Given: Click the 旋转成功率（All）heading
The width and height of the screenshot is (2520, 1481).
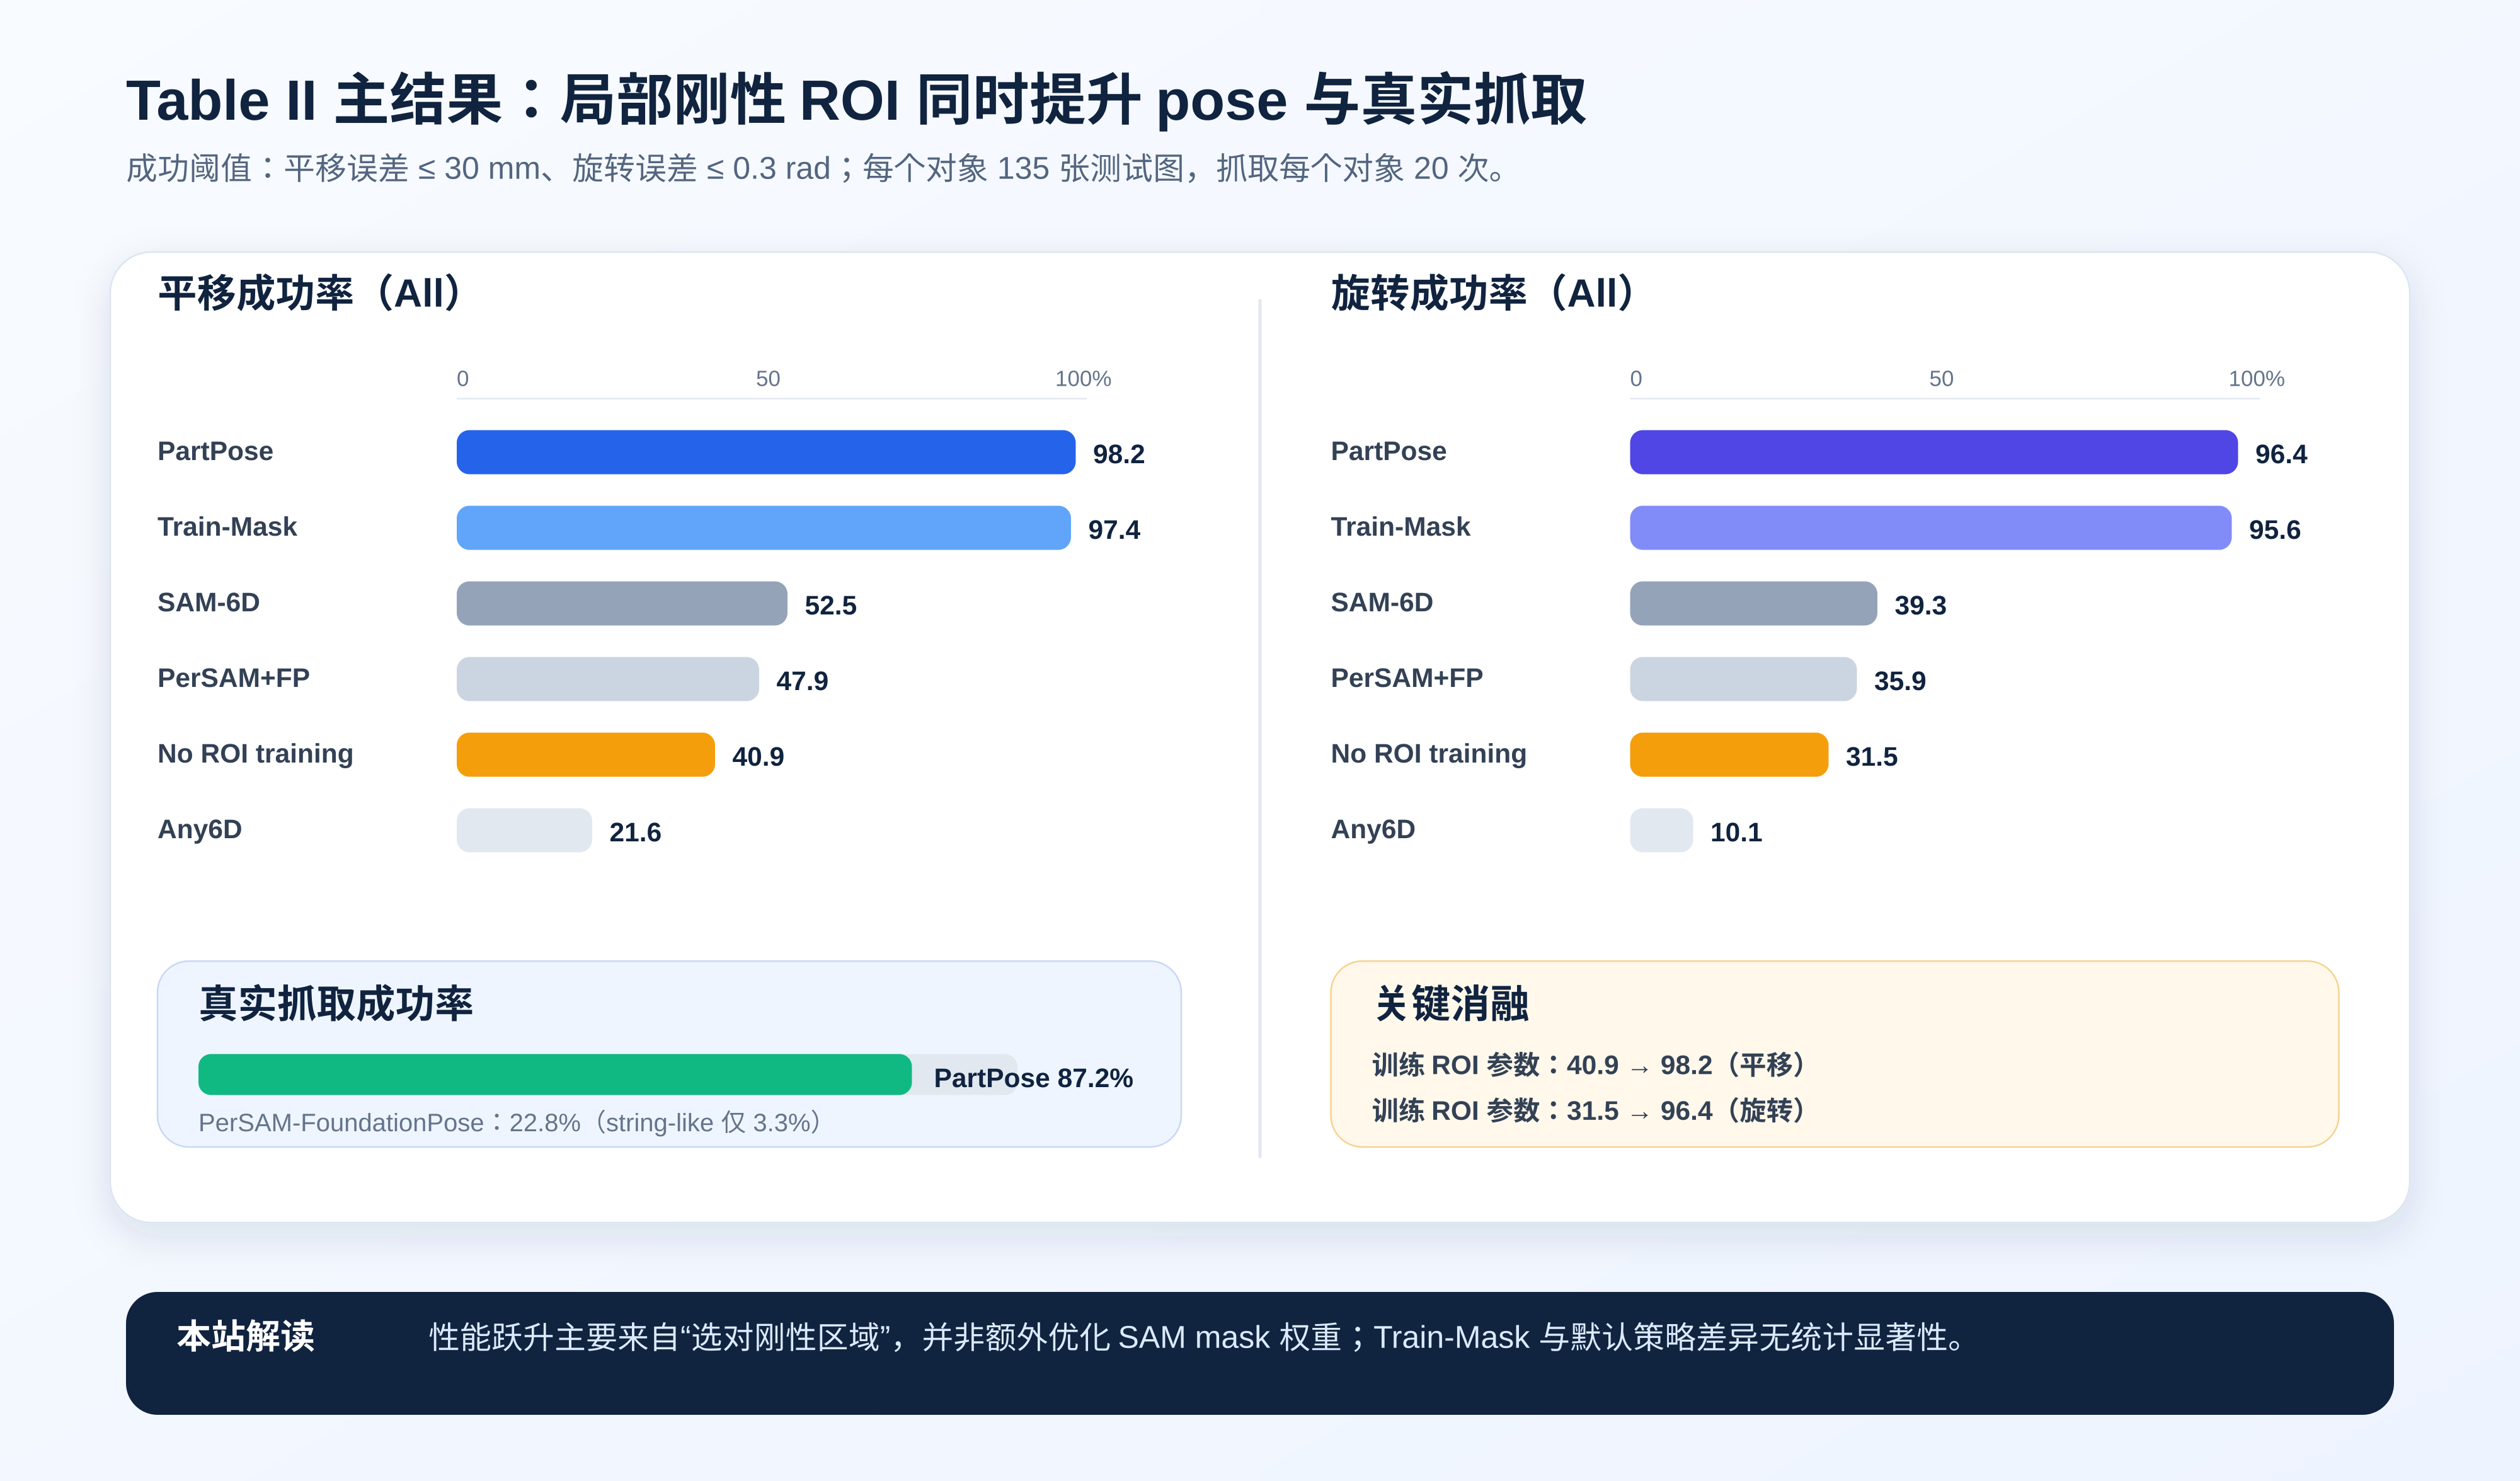Looking at the screenshot, I should click(1485, 293).
